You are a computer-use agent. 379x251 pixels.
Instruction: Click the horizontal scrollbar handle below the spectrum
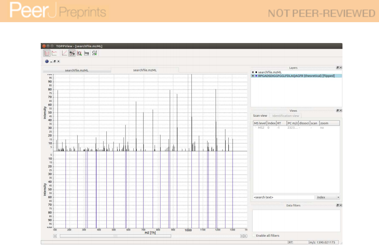click(115, 236)
